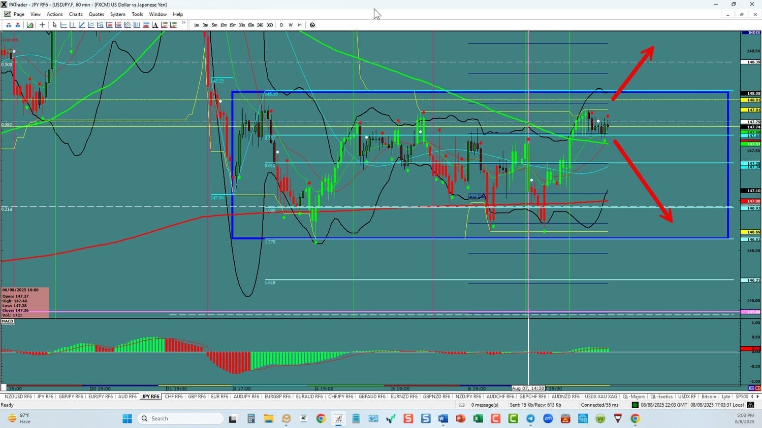This screenshot has height=428, width=762.
Task: Click the warning triangle icon in status bar
Action: (751, 405)
